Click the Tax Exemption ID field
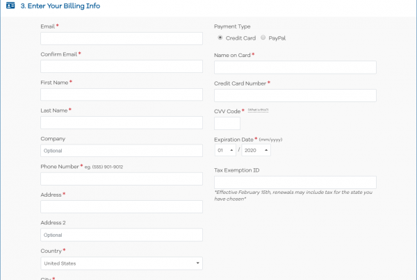This screenshot has height=280, width=417. click(x=295, y=182)
